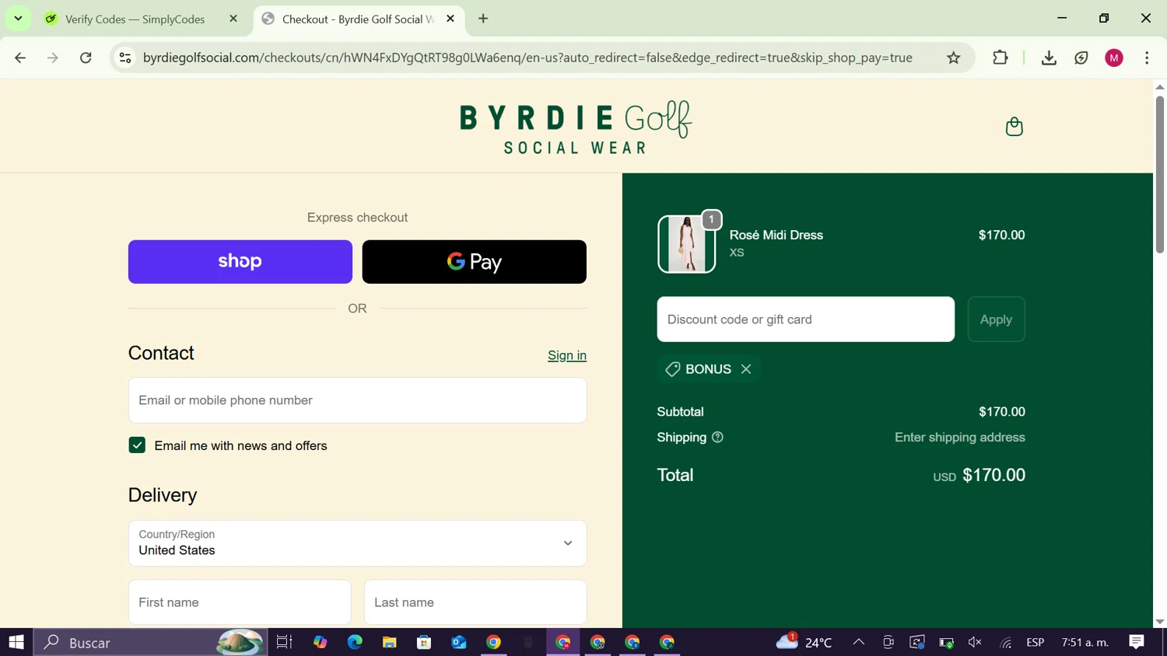The width and height of the screenshot is (1167, 656).
Task: Click the Sign in link
Action: [x=567, y=355]
